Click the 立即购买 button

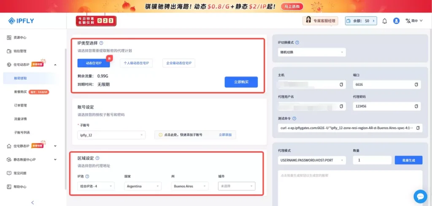(241, 82)
